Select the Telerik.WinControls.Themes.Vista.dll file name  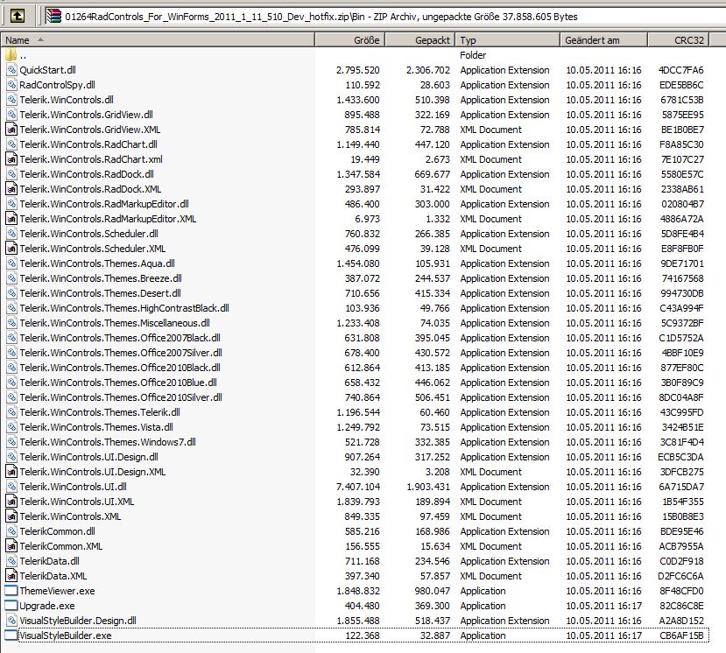96,427
